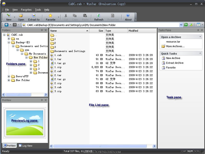This screenshot has width=205, height=154.
Task: Switch to the Log View tab
Action: pos(26,146)
